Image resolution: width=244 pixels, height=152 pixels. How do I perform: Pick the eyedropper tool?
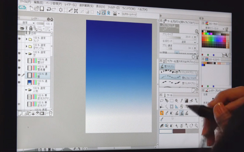pyautogui.click(x=181, y=101)
